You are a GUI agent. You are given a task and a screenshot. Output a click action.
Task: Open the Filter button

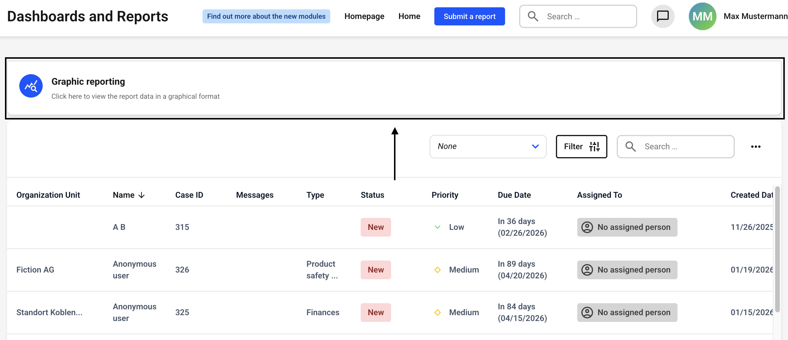(581, 146)
